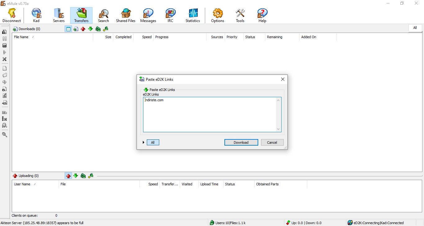
Task: Sort uploads by Upload Time column
Action: (211, 184)
